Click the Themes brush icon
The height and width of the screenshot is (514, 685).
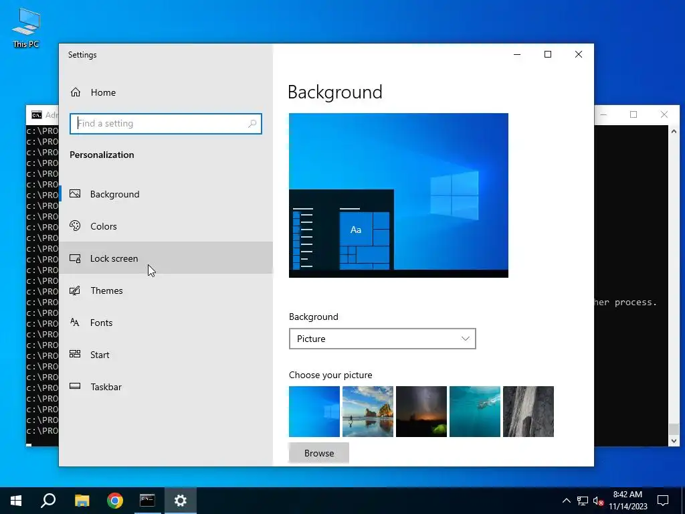75,290
